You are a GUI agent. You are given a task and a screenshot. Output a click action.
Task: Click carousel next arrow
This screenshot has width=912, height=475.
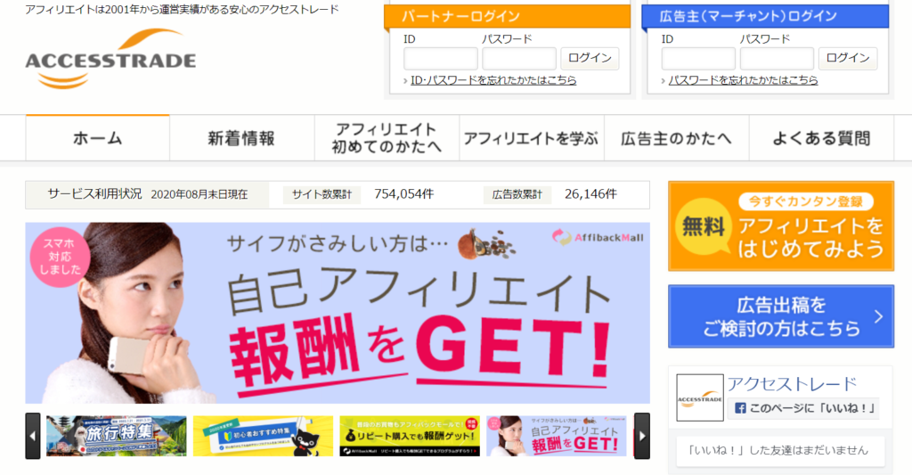point(642,436)
